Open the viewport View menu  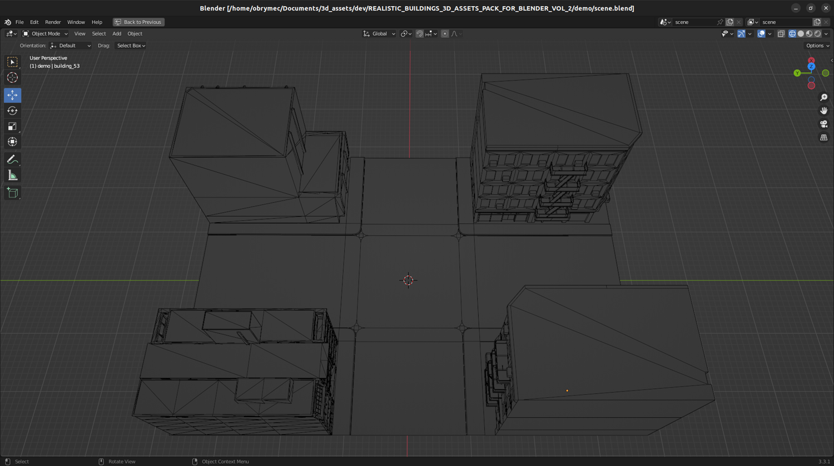[x=80, y=34]
